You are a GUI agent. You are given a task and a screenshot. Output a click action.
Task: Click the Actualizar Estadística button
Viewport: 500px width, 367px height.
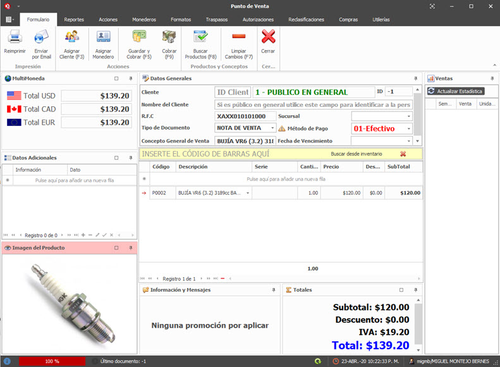point(455,92)
